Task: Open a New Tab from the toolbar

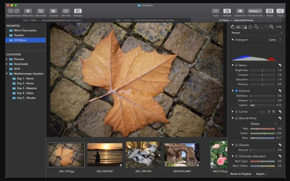Action: tap(66, 11)
